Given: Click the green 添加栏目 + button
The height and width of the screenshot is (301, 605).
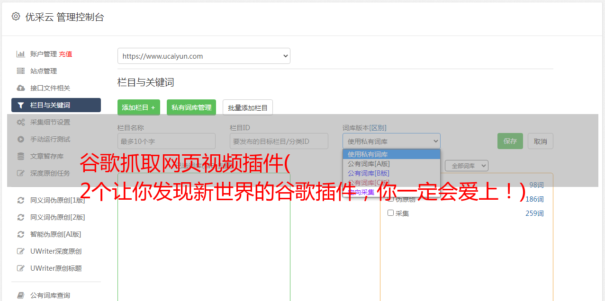Looking at the screenshot, I should pos(139,107).
